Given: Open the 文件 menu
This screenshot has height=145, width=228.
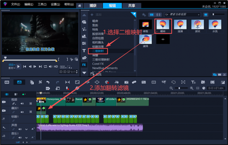Looking at the screenshot, I should (15, 4).
